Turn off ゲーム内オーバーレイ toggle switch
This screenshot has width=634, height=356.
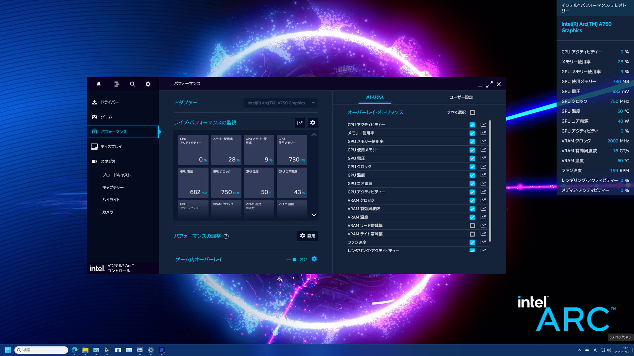pos(292,259)
